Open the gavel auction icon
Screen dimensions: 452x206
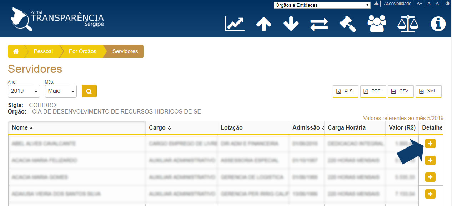(347, 24)
